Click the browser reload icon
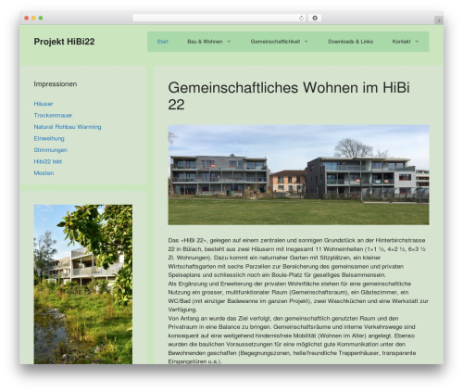Image resolution: width=463 pixels, height=392 pixels. click(301, 18)
